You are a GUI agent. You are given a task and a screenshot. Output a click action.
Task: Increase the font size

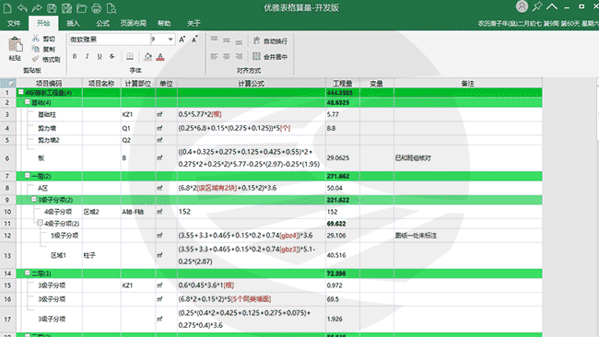point(182,40)
